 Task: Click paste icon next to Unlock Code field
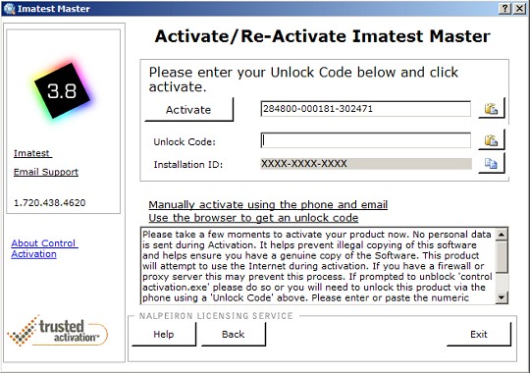(x=491, y=139)
